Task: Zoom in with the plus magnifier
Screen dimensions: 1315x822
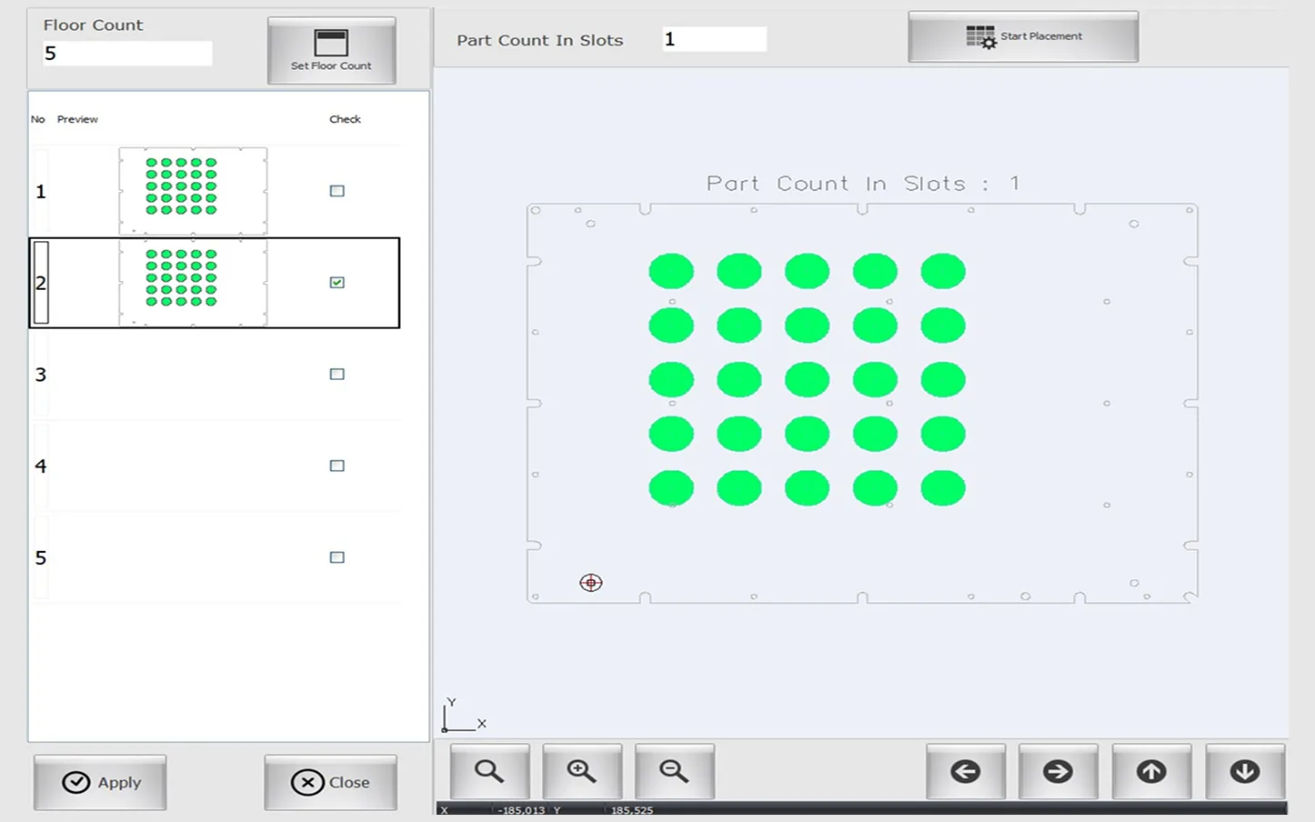Action: 582,772
